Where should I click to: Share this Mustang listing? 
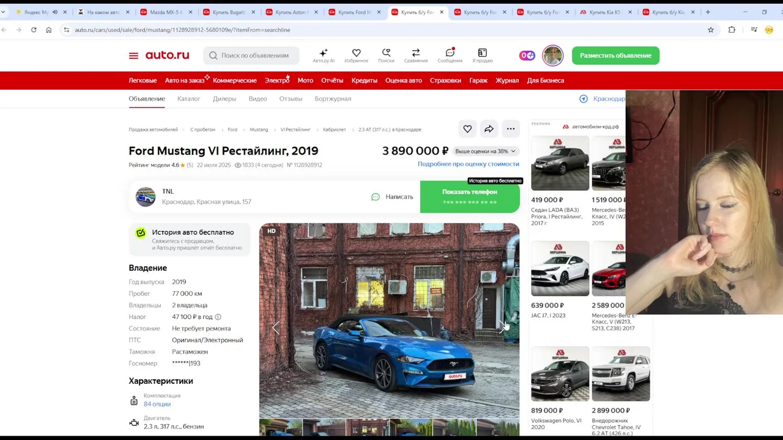click(x=489, y=129)
